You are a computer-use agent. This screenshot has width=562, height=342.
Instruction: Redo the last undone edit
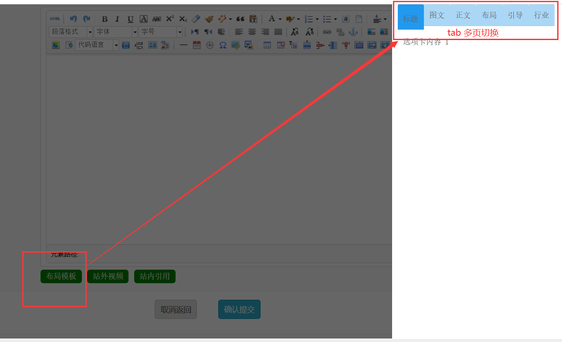pos(87,19)
